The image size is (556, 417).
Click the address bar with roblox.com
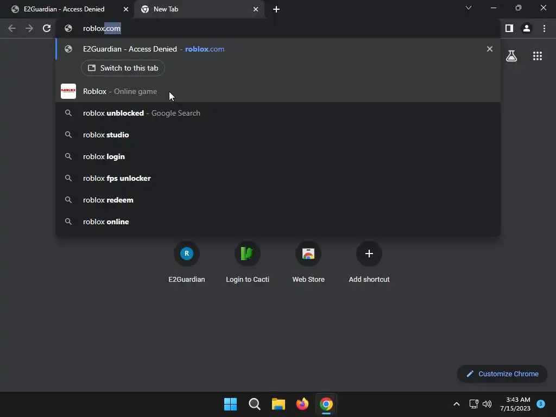(278, 28)
